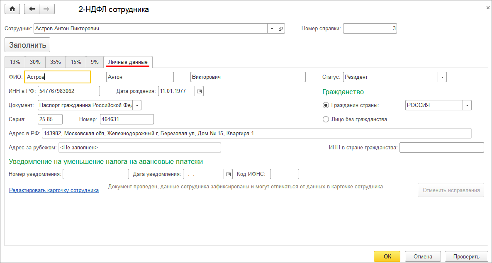
Task: Switch to the 13% tab
Action: tap(15, 62)
